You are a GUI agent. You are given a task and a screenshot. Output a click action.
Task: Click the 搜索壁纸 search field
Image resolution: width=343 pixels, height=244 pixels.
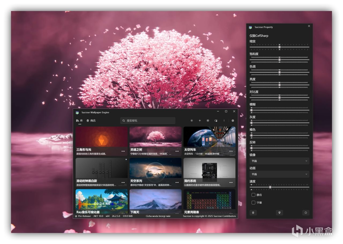[x=148, y=121]
